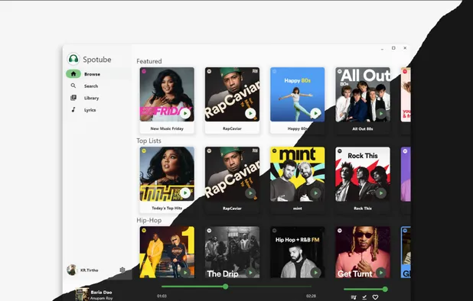This screenshot has height=301, width=473.
Task: Click the Top Lists section heading
Action: (x=148, y=141)
